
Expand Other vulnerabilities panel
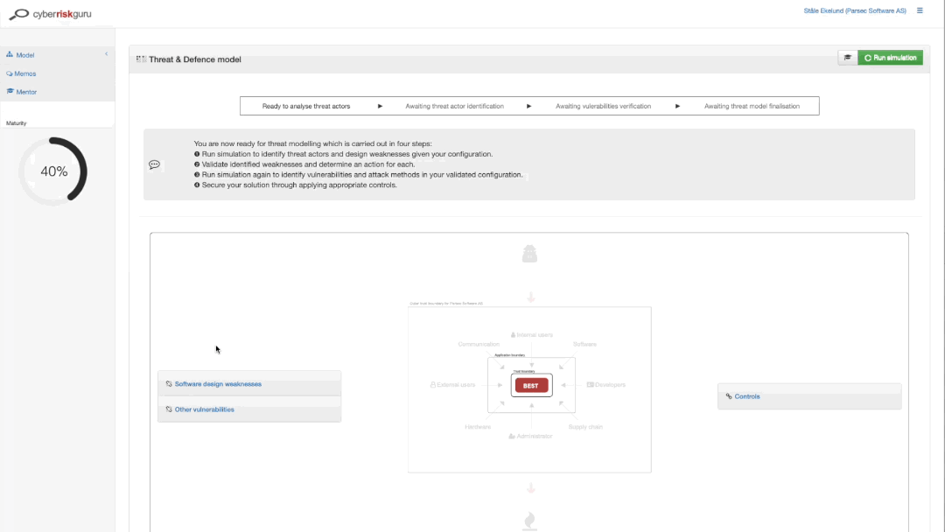tap(204, 409)
